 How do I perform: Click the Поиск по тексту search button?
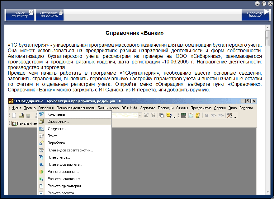tap(19, 14)
